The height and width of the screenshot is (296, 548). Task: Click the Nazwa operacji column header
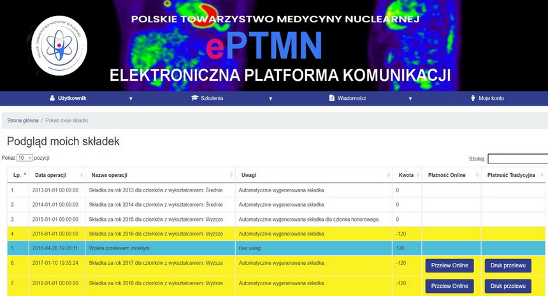coord(110,175)
